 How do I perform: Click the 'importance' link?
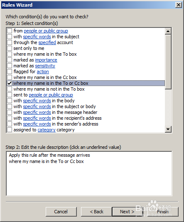pyautogui.click(x=46, y=60)
